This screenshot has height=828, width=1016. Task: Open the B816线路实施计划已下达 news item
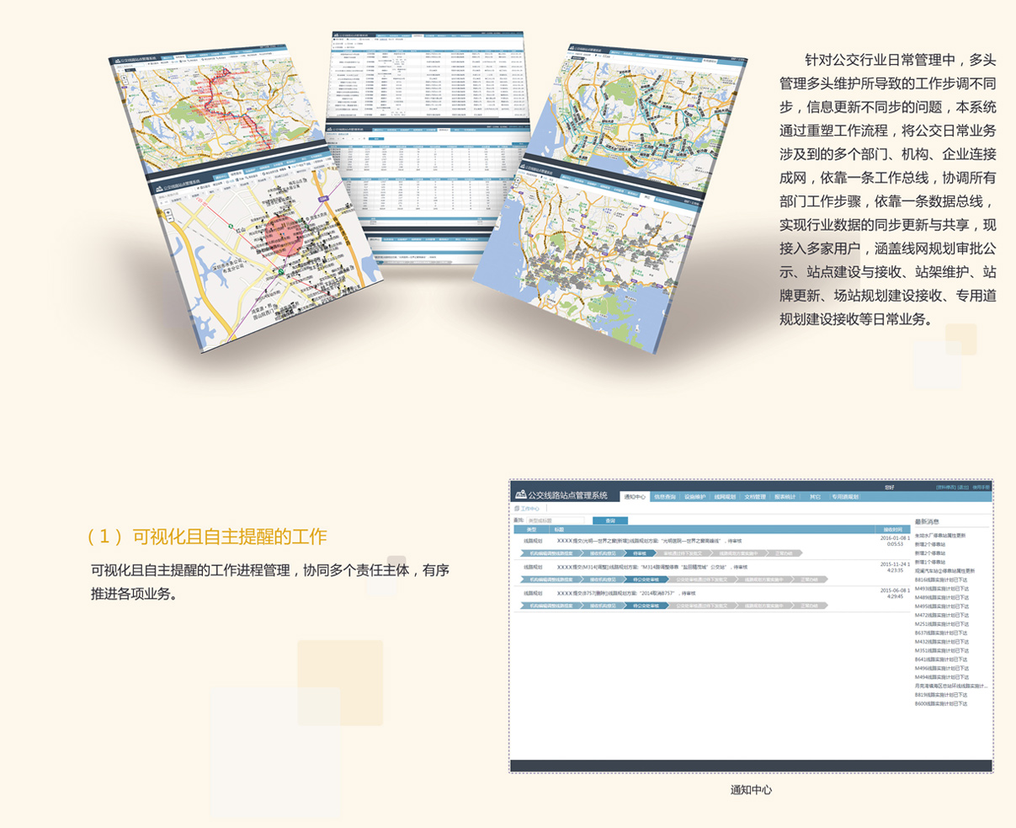941,580
